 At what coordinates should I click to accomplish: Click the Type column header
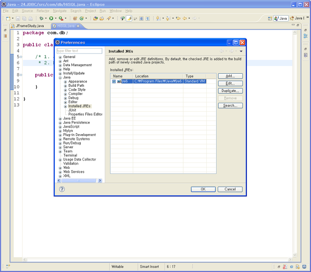[x=194, y=76]
